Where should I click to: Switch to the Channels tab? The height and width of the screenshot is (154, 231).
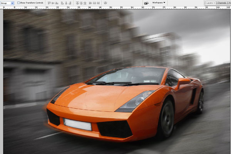(x=222, y=3)
